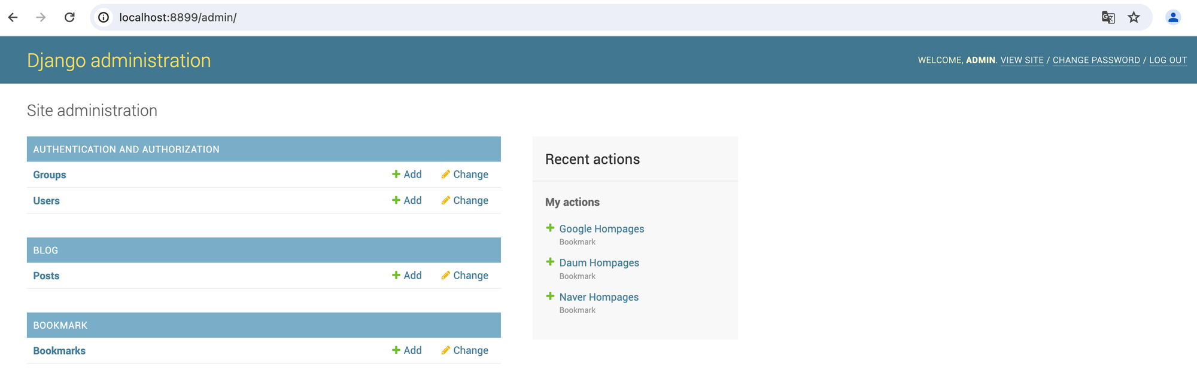Screen dimensions: 1197x385
Task: Click the translate page icon
Action: (x=1108, y=17)
